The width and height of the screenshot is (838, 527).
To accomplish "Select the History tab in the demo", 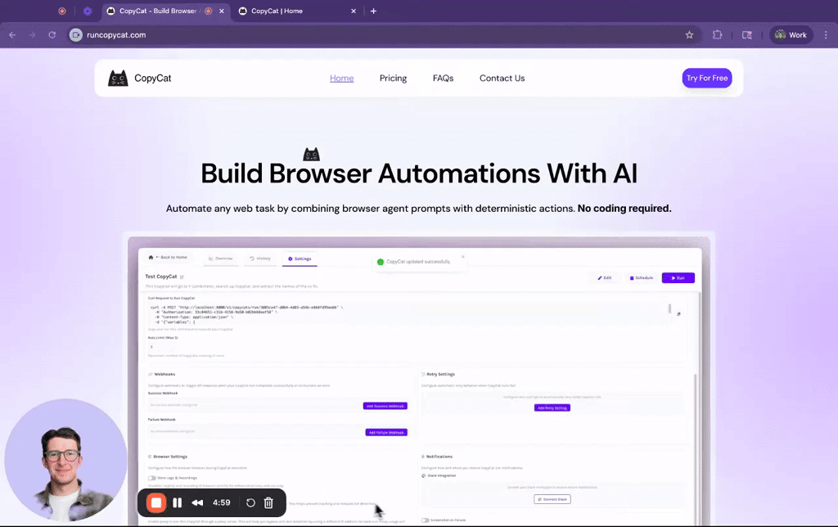I will coord(260,259).
